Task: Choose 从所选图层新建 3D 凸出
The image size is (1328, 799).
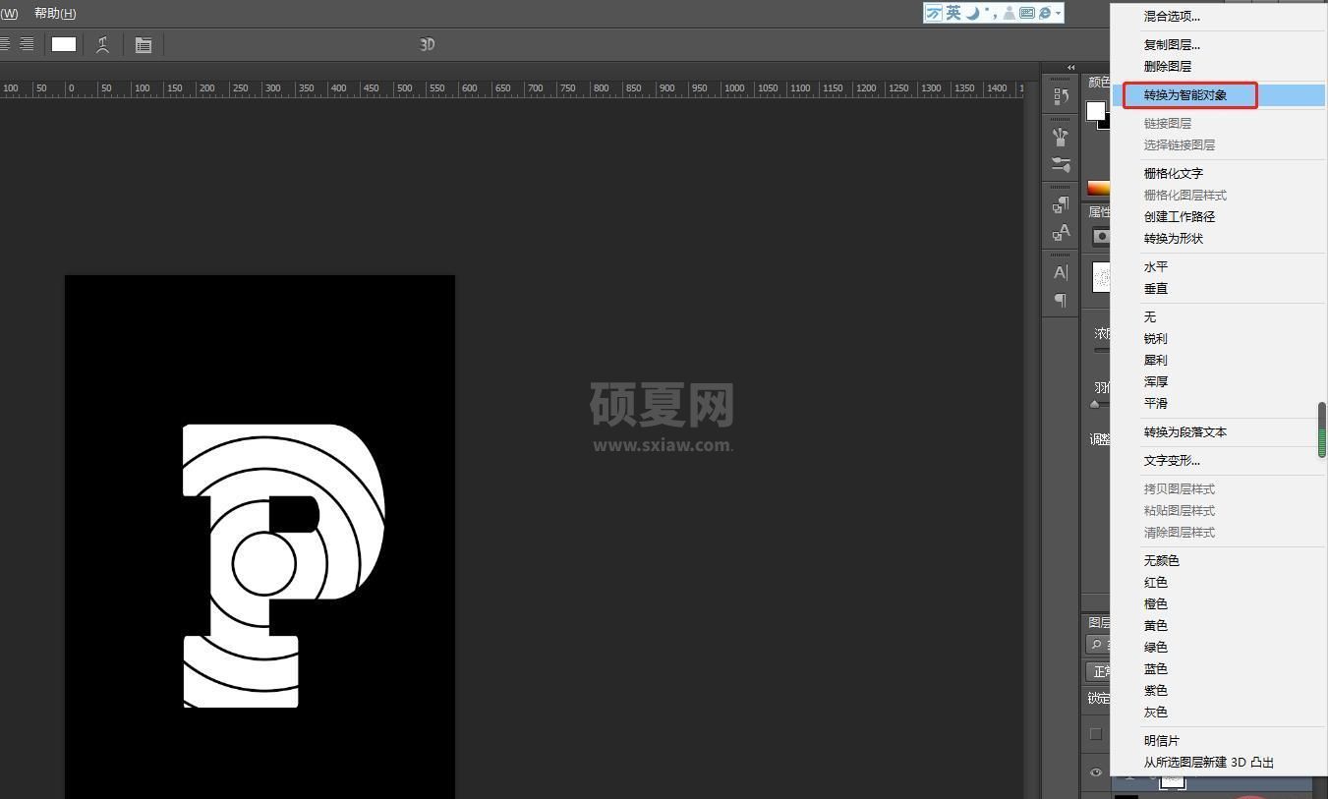Action: [1208, 762]
